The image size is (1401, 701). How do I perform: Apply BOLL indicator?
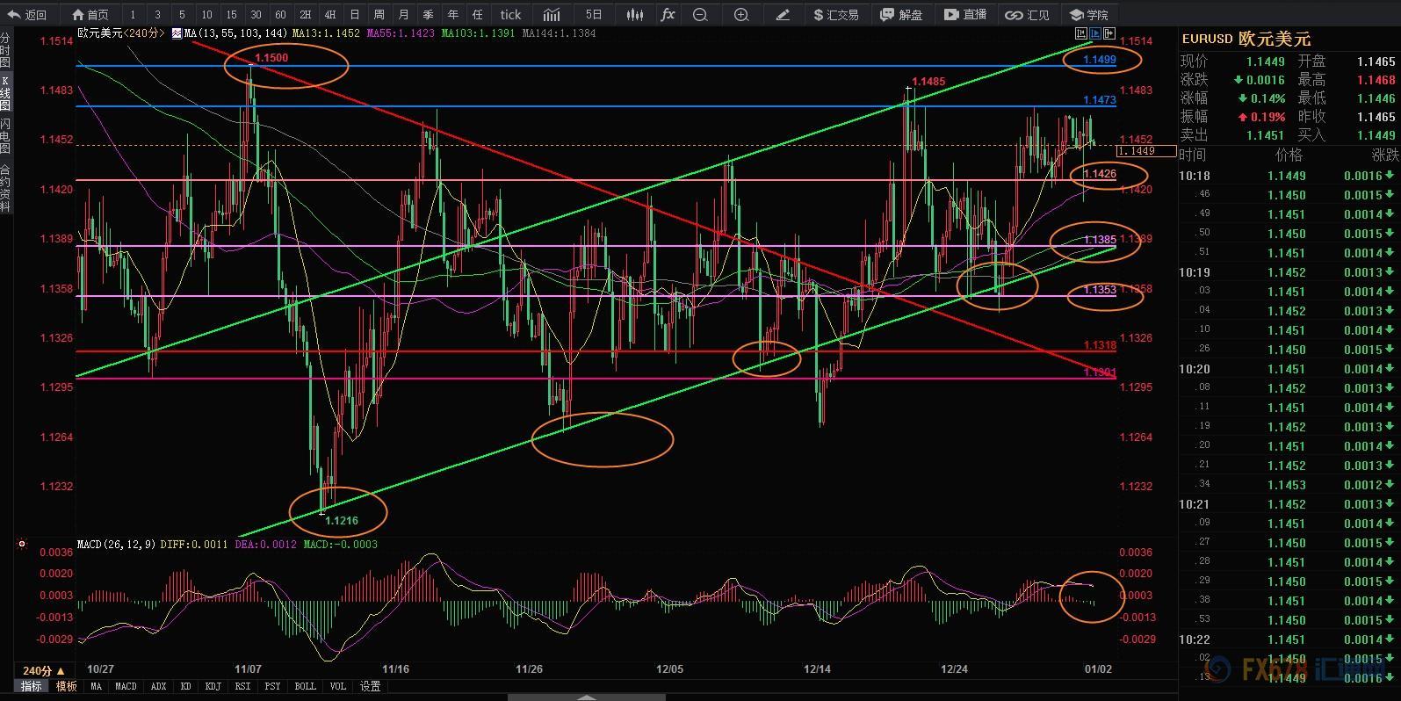pyautogui.click(x=305, y=686)
